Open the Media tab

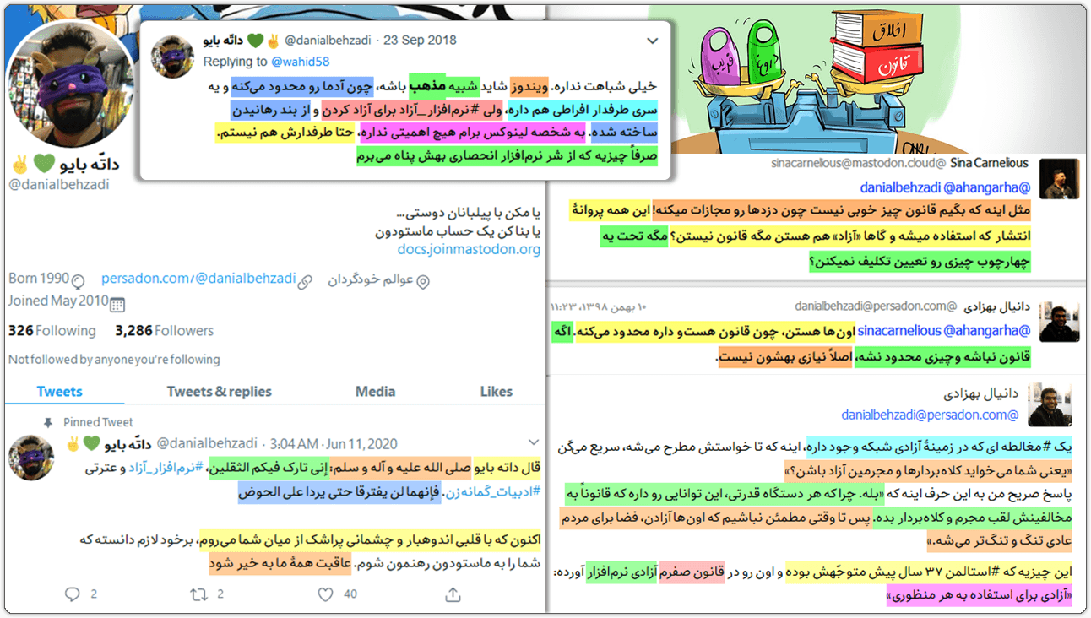click(x=375, y=391)
